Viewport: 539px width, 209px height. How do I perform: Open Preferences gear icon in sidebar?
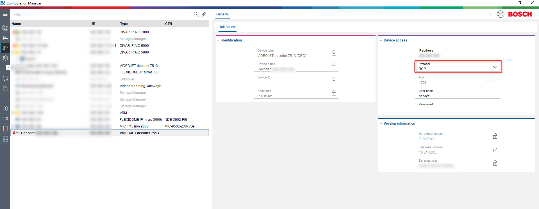[5, 58]
